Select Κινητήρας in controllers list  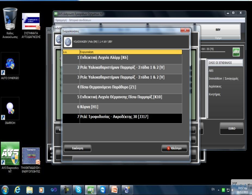click(x=214, y=94)
